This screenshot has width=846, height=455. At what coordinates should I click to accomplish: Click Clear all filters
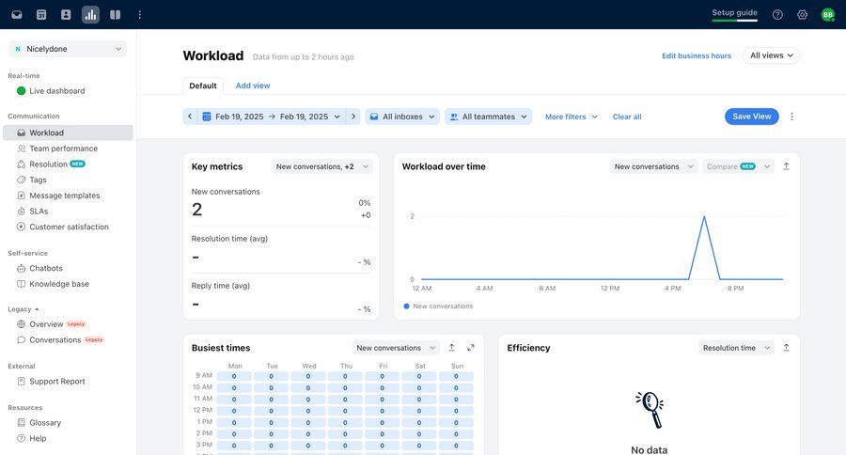point(627,117)
